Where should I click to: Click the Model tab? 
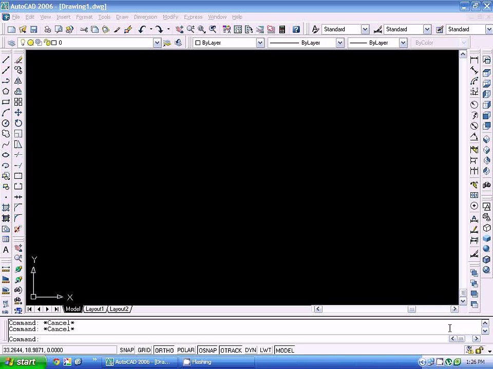(x=72, y=309)
